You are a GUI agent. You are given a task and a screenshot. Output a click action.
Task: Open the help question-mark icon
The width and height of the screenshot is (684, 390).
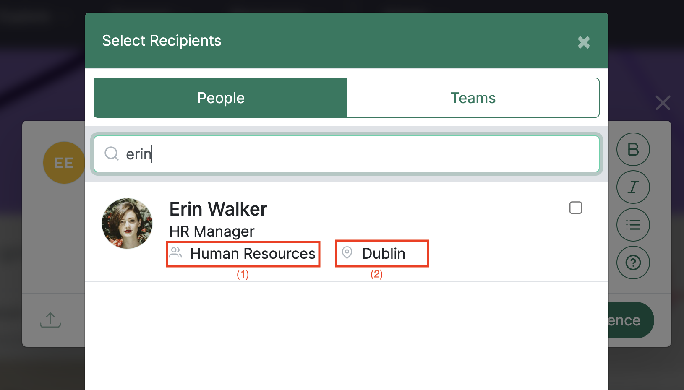(x=633, y=263)
